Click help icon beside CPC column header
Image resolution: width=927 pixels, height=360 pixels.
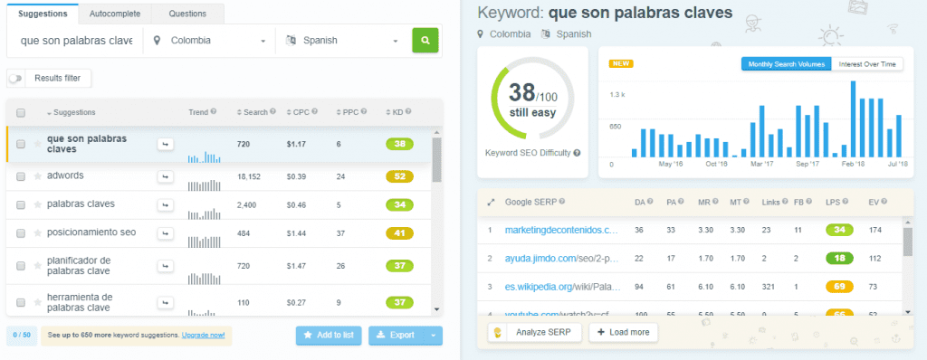[x=313, y=112]
